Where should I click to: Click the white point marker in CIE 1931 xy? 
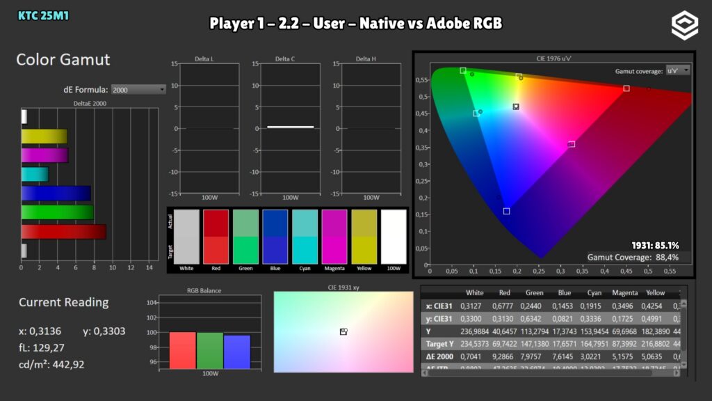click(343, 331)
